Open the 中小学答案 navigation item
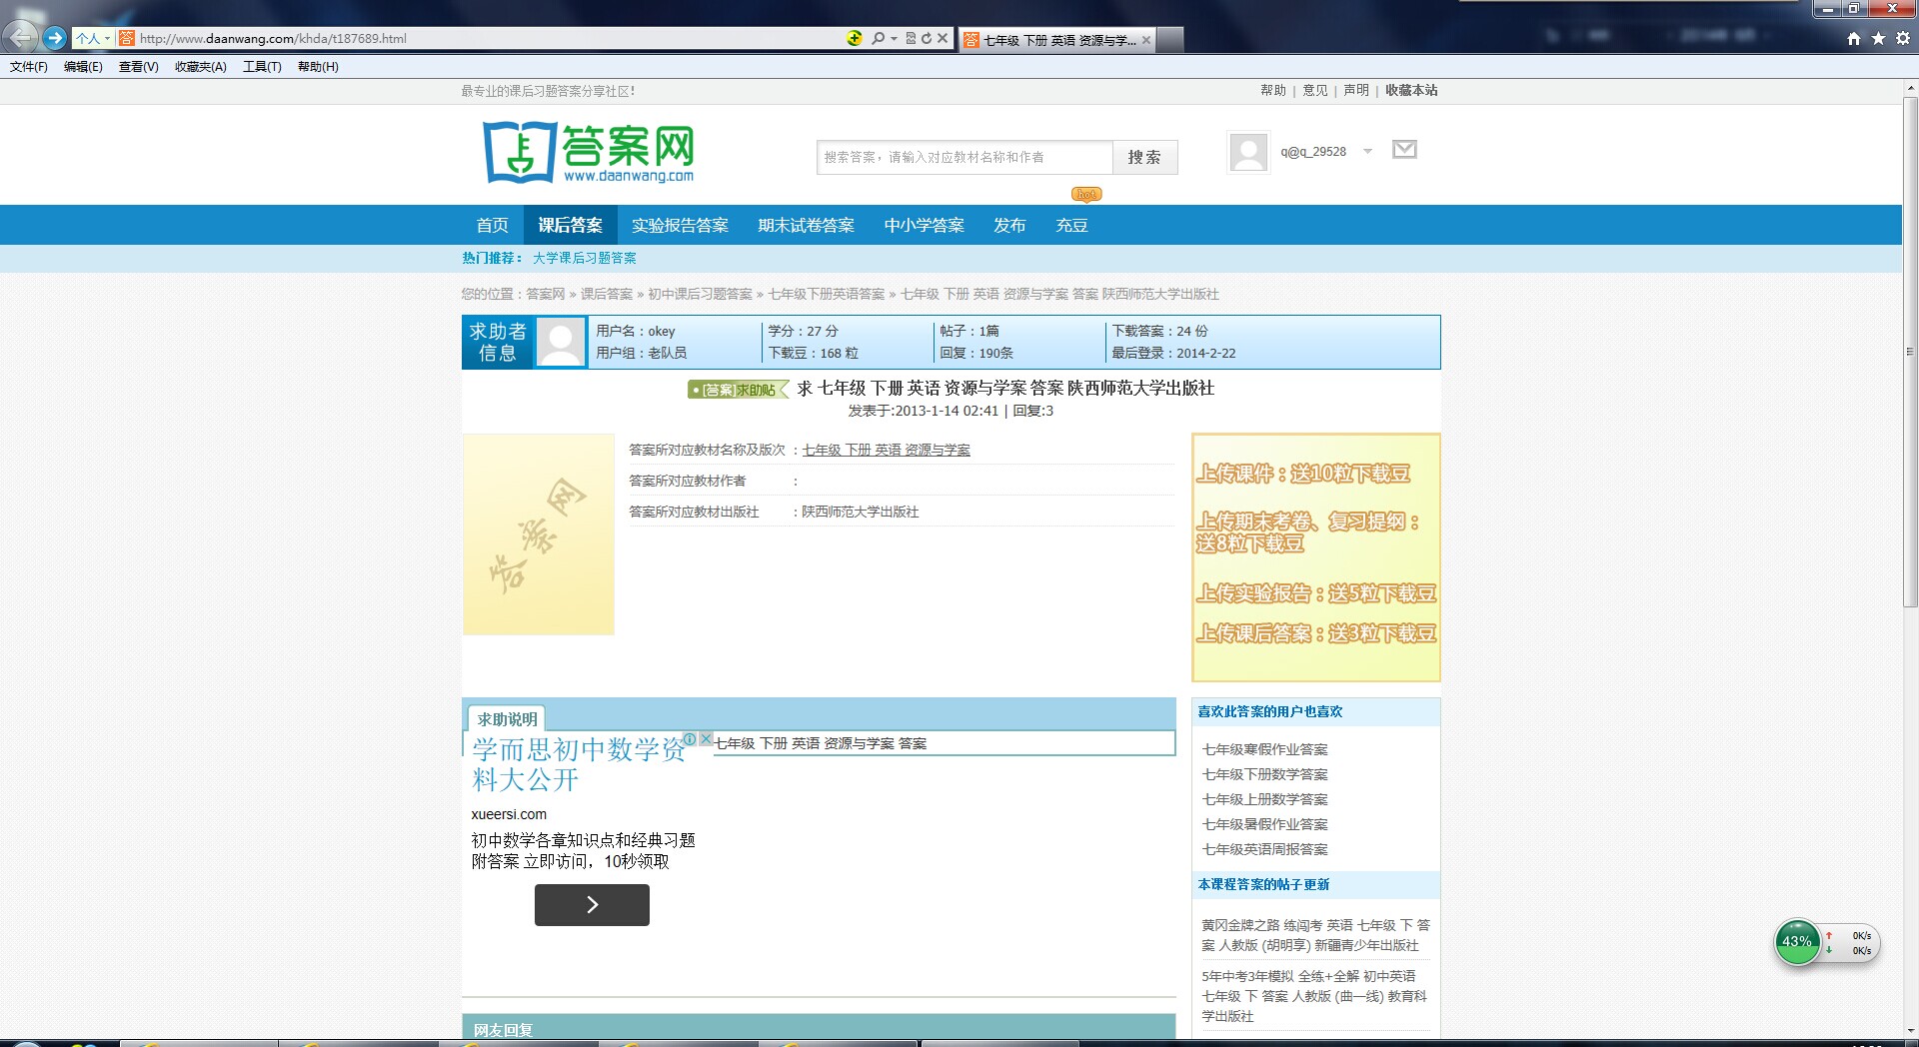The height and width of the screenshot is (1047, 1919). click(924, 225)
